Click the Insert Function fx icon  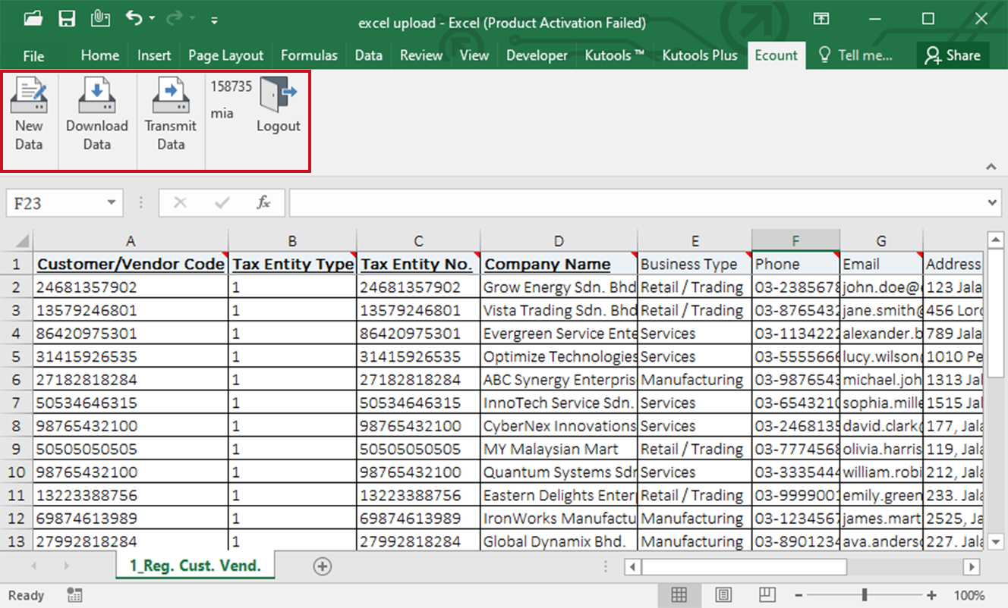[263, 202]
